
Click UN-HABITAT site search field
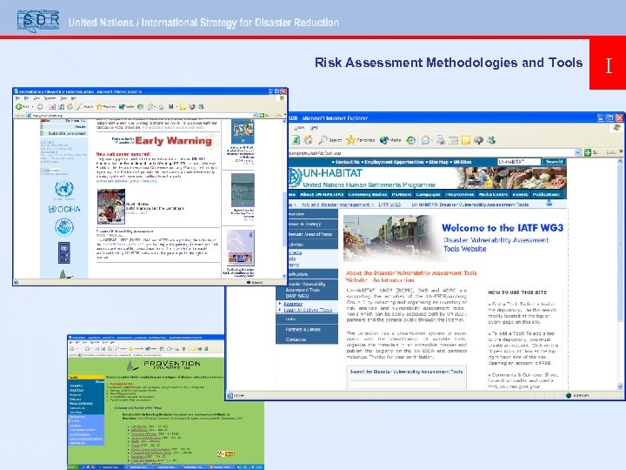click(x=518, y=162)
